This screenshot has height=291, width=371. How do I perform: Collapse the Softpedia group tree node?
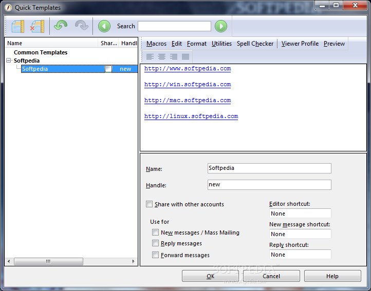click(9, 61)
